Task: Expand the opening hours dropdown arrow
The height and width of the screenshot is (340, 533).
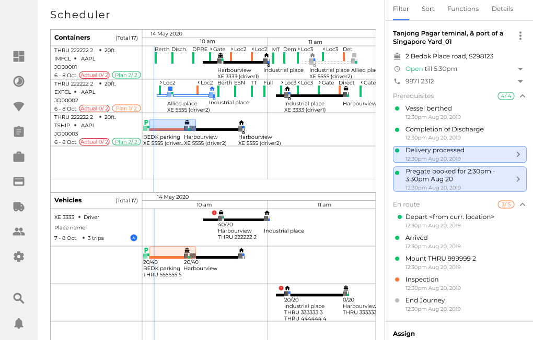Action: (x=520, y=69)
